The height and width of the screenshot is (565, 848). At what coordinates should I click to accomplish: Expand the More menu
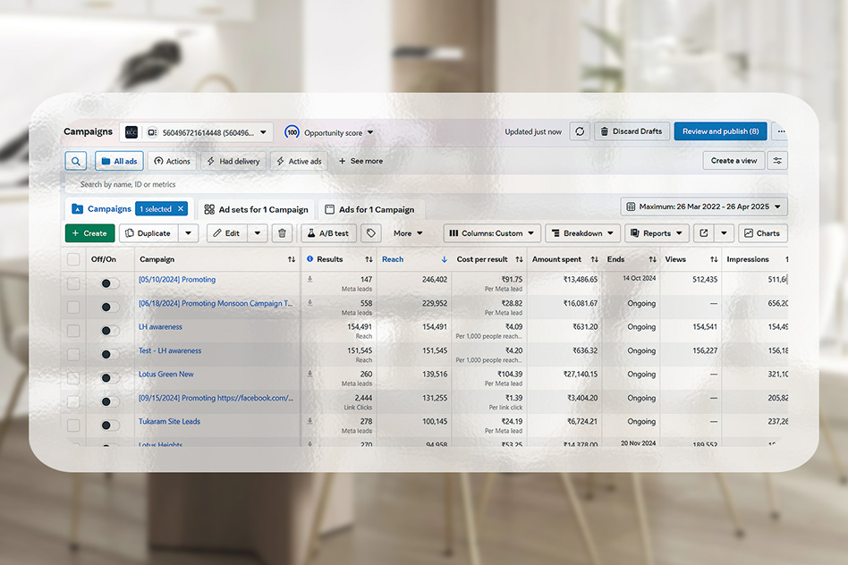pyautogui.click(x=408, y=233)
